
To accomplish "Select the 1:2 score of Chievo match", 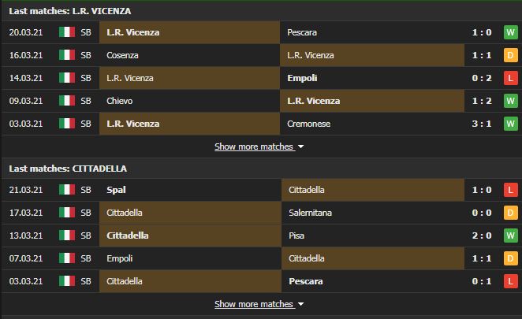I will [481, 101].
